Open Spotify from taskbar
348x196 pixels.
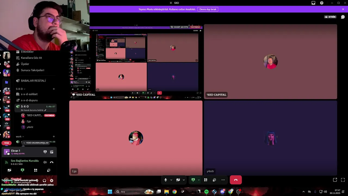pyautogui.click(x=206, y=192)
